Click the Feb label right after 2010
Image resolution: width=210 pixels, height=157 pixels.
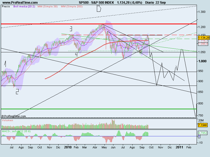(76, 147)
